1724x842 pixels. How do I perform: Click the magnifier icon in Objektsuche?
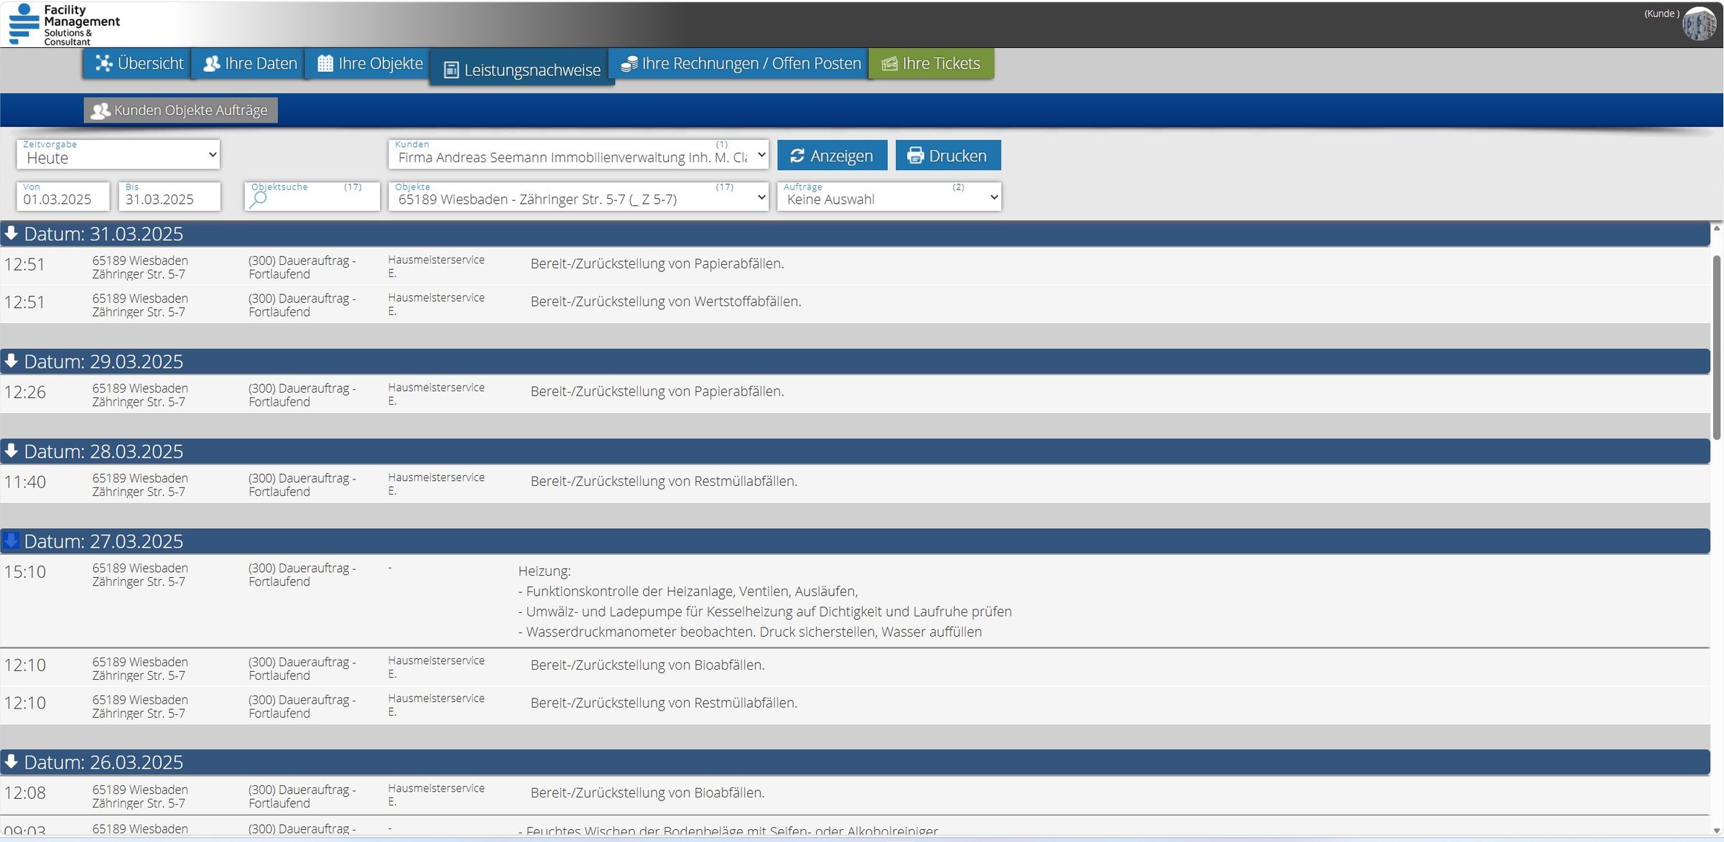[258, 200]
